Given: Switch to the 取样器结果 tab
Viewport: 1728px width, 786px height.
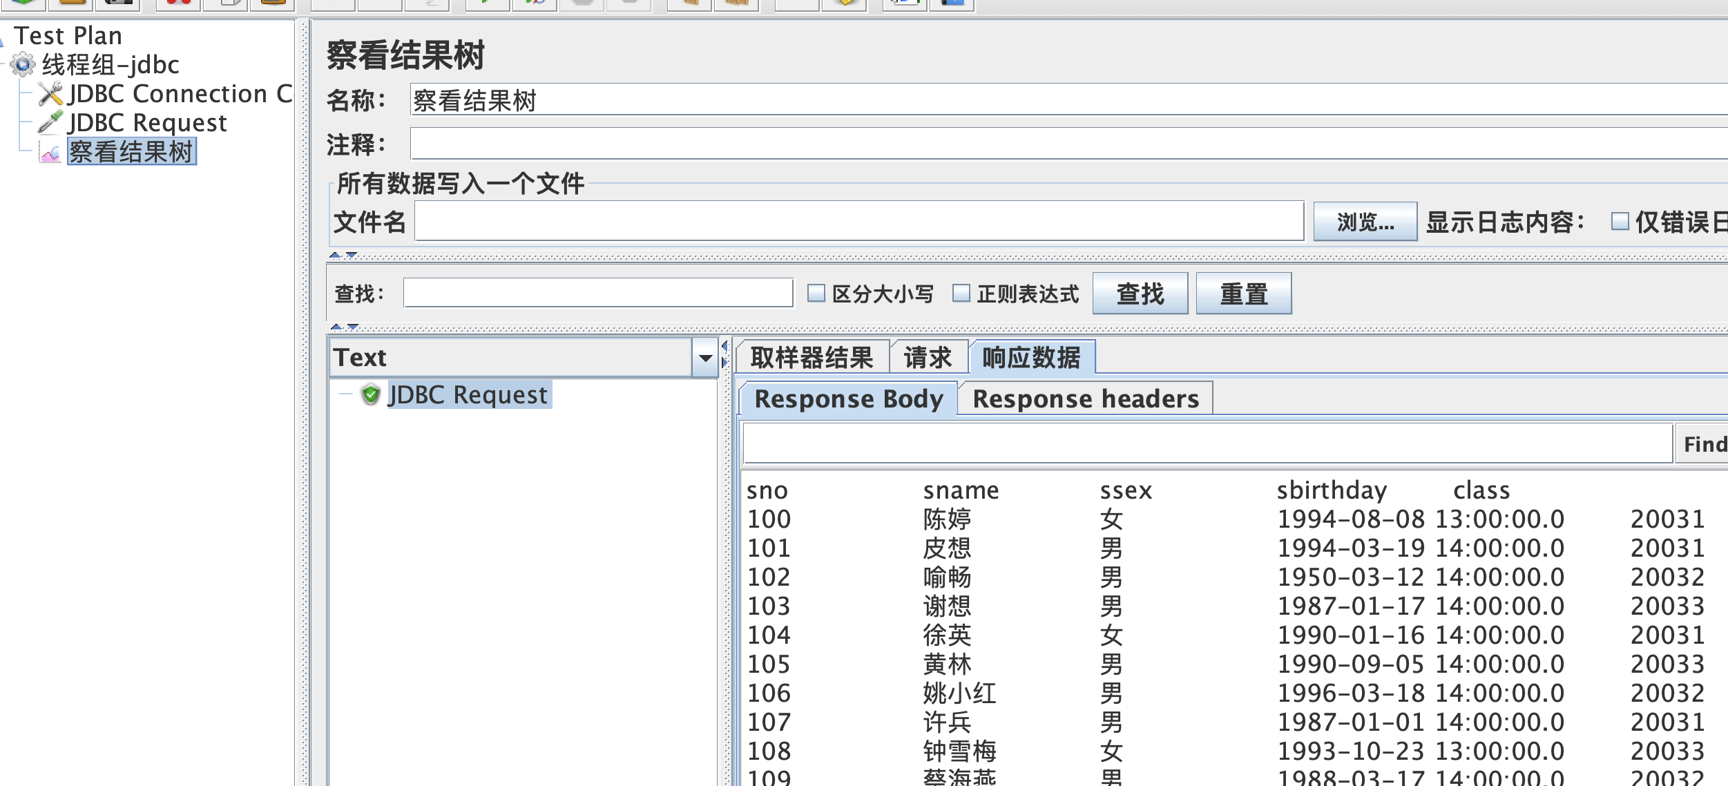Looking at the screenshot, I should [x=812, y=358].
